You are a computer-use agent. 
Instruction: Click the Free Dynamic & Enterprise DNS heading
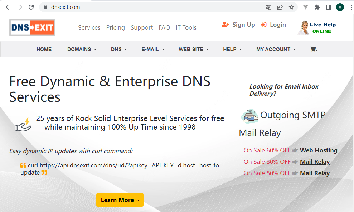coord(110,89)
